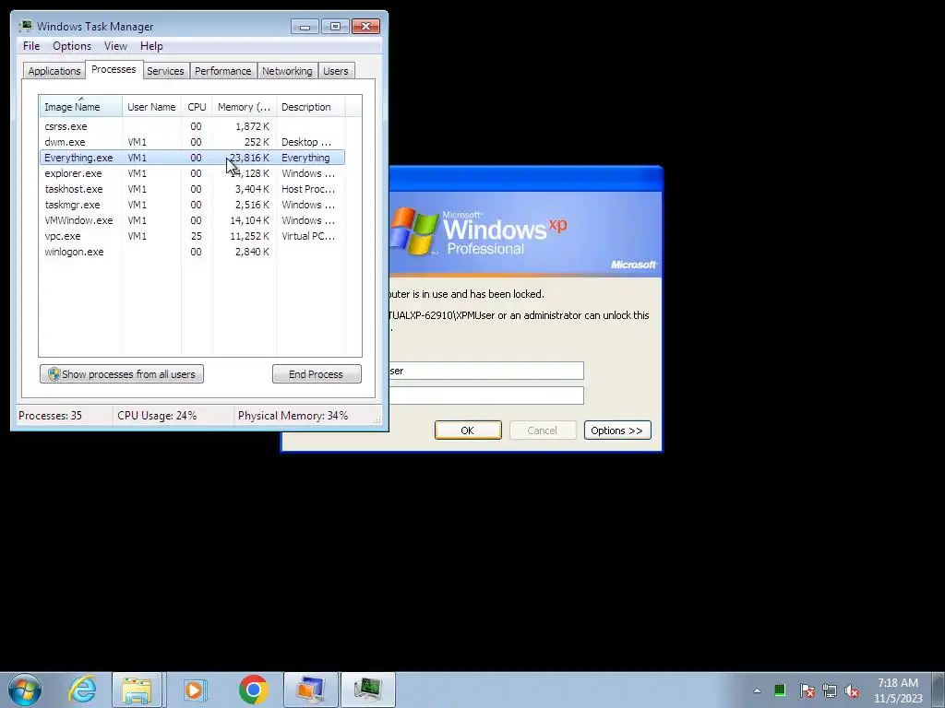The height and width of the screenshot is (708, 945).
Task: Switch to Windows Virtual PC taskbar button
Action: 311,690
